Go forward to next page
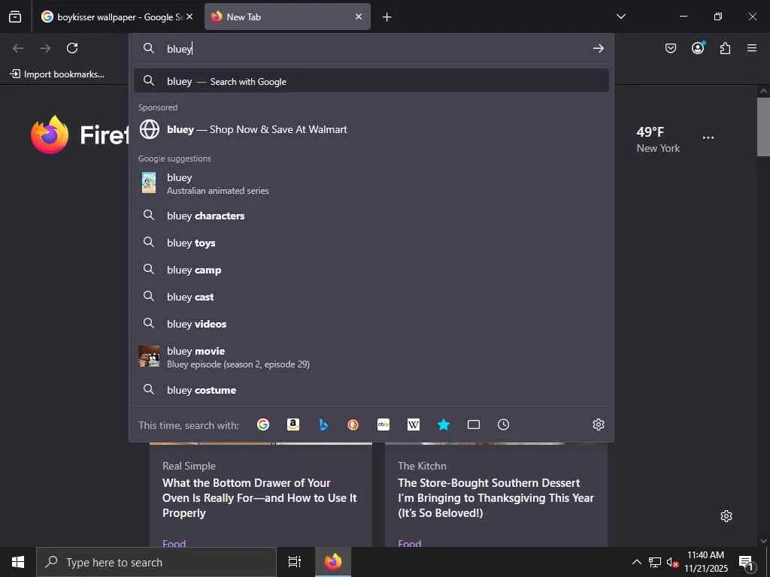The height and width of the screenshot is (577, 770). pyautogui.click(x=45, y=48)
